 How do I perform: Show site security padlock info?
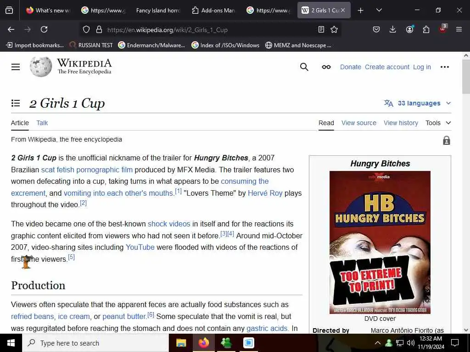point(99,29)
